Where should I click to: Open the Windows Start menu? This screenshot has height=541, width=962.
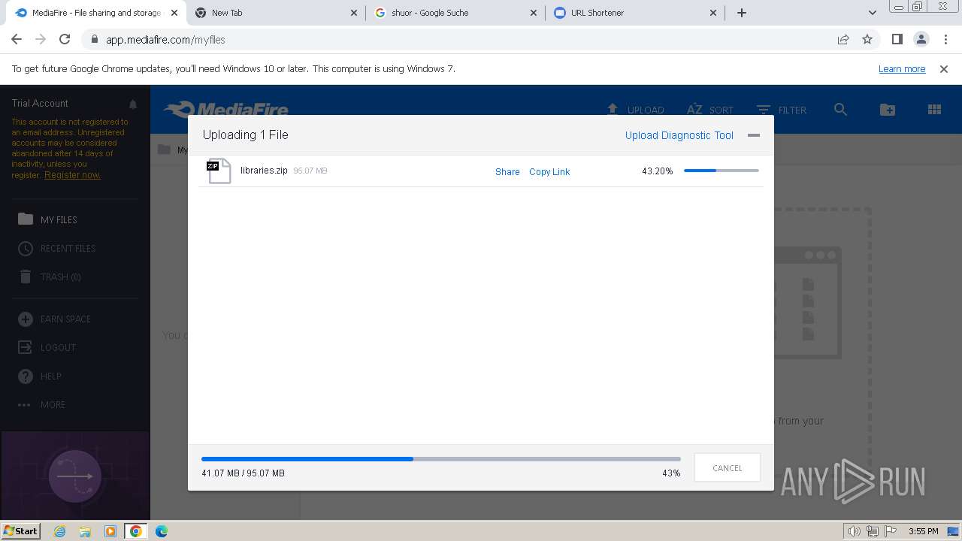(x=20, y=530)
